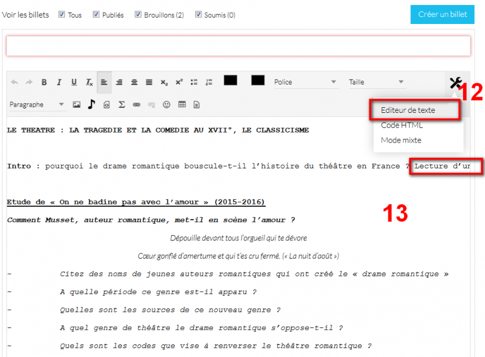Image resolution: width=485 pixels, height=357 pixels.
Task: Insert a table
Action: 182,104
